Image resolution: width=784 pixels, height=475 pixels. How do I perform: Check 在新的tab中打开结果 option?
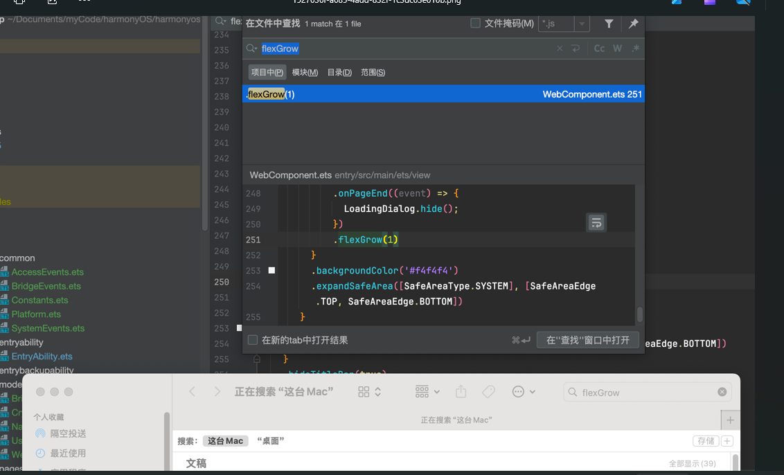tap(253, 340)
